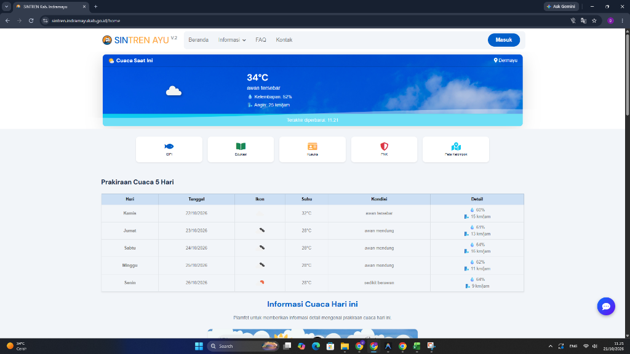630x354 pixels.
Task: Click the taskbar Search box
Action: coord(243,346)
